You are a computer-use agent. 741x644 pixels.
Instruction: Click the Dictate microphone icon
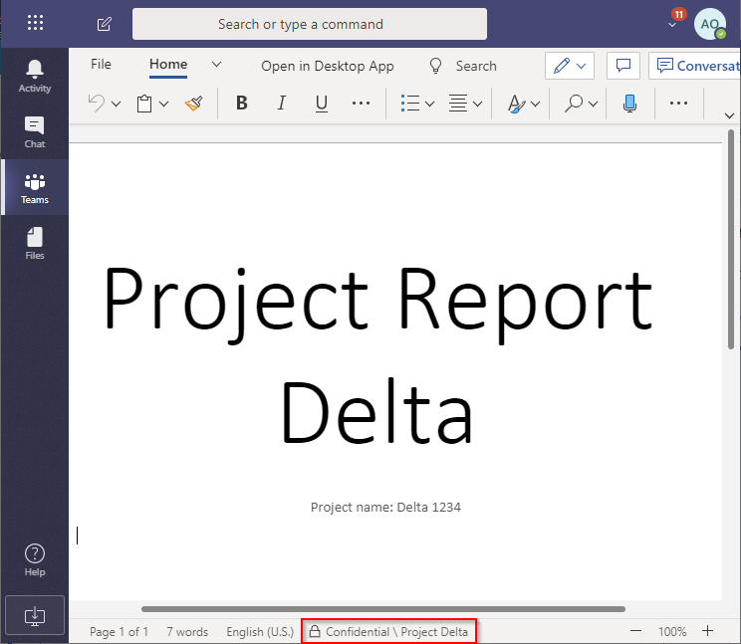click(x=629, y=104)
